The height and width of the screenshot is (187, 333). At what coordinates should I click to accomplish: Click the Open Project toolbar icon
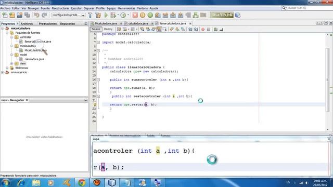(20, 15)
